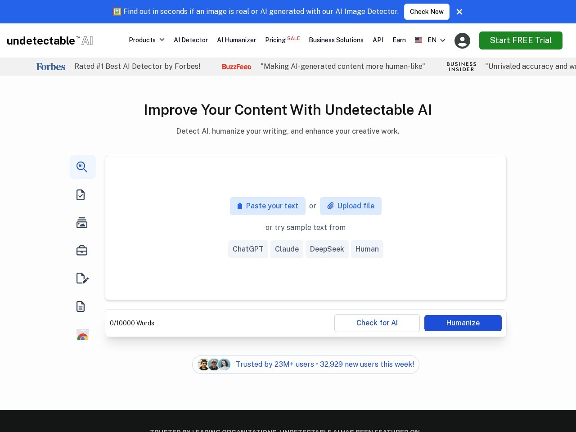Image resolution: width=576 pixels, height=432 pixels.
Task: Expand the Products dropdown menu
Action: [x=147, y=40]
